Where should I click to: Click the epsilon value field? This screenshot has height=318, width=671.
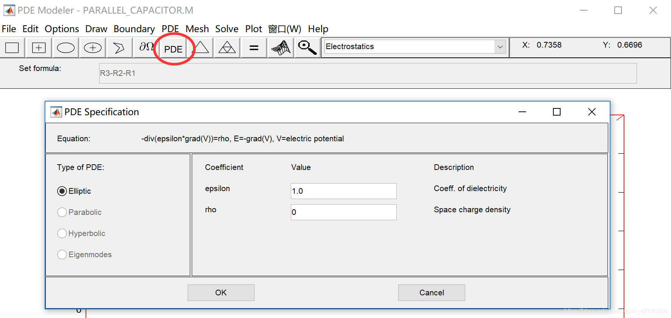point(343,191)
